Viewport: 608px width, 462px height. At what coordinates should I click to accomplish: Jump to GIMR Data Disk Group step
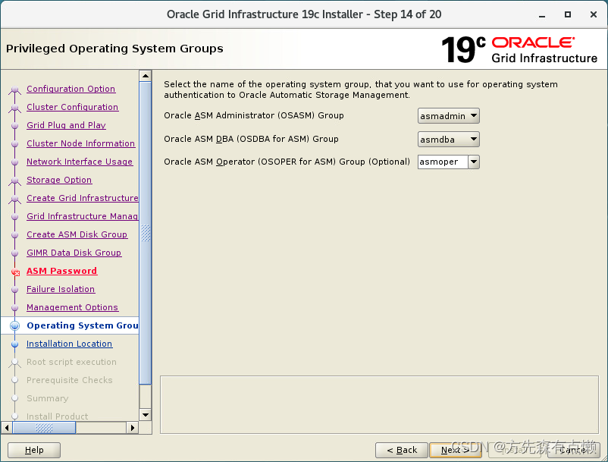[x=74, y=253]
